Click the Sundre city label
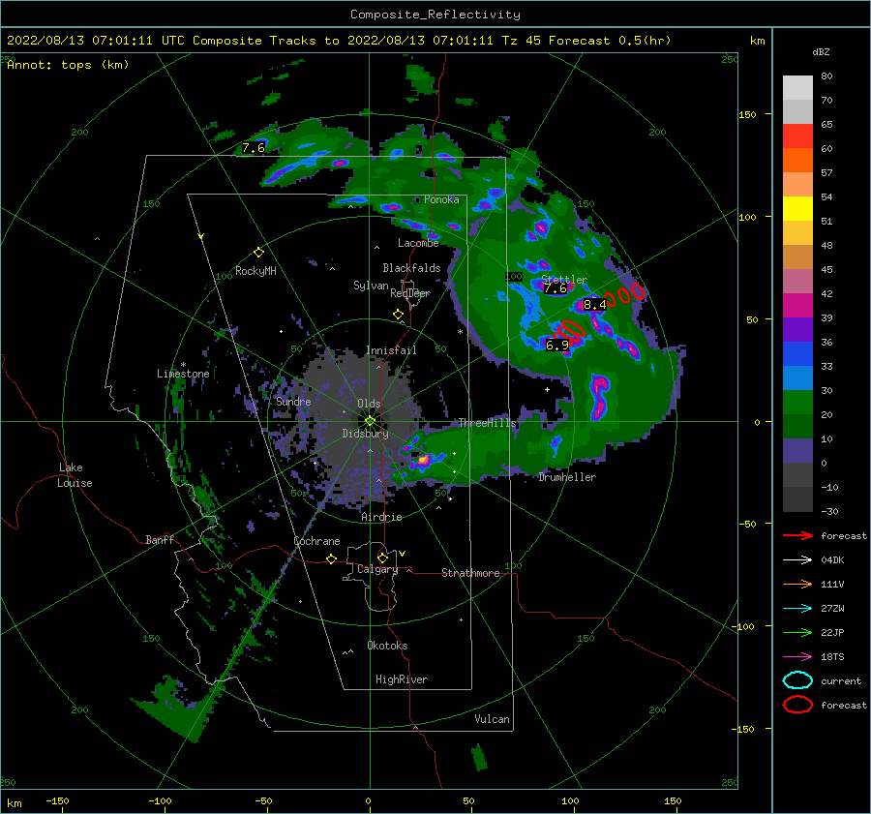The image size is (871, 814). 293,401
